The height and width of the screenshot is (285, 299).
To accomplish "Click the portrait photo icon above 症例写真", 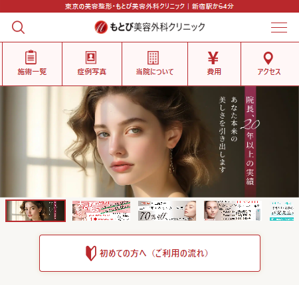I will [x=91, y=58].
